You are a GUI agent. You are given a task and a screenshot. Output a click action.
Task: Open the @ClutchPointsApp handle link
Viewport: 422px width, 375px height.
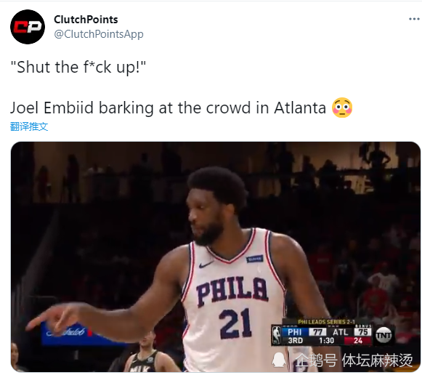tap(99, 34)
